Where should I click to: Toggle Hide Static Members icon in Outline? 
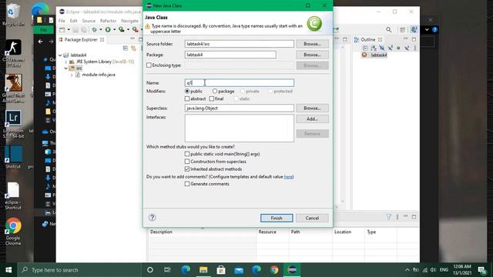(x=391, y=48)
